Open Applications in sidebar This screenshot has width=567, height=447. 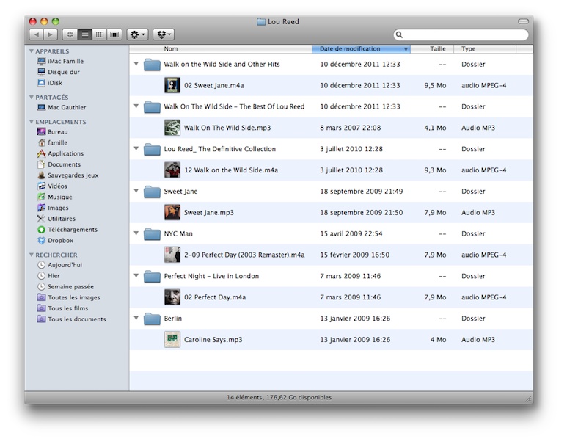(x=60, y=153)
